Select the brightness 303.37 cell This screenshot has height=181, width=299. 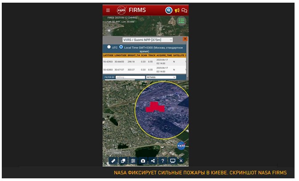[131, 70]
